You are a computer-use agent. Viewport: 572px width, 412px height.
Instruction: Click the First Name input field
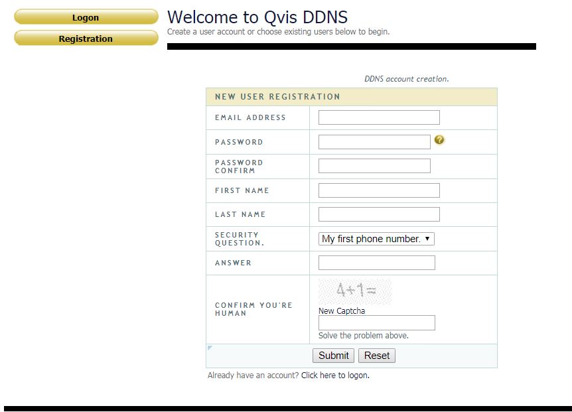coord(378,190)
